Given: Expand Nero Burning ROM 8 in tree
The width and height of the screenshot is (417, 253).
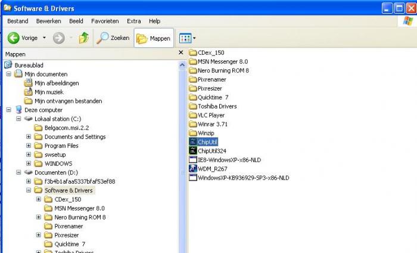Looking at the screenshot, I should [x=39, y=217].
